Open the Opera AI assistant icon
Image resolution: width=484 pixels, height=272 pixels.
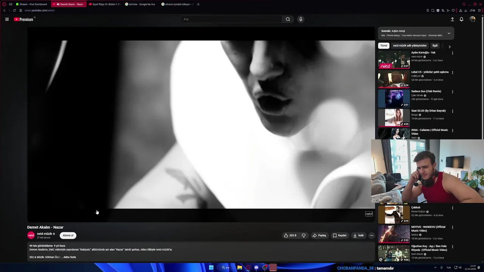473,11
